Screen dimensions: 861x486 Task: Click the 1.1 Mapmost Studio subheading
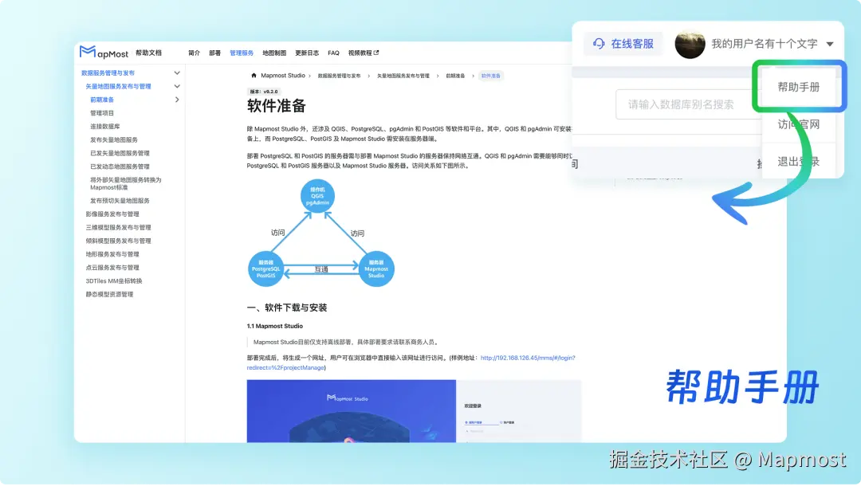click(274, 327)
